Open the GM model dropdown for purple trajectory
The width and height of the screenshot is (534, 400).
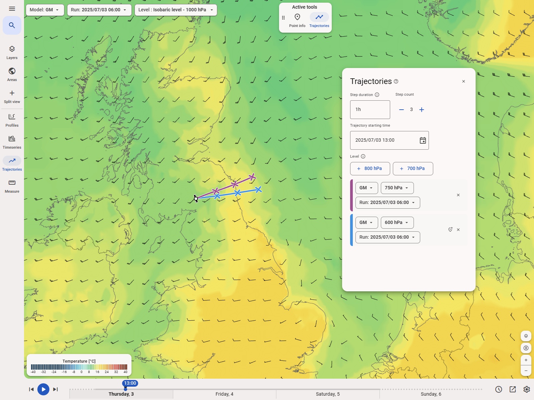[366, 188]
